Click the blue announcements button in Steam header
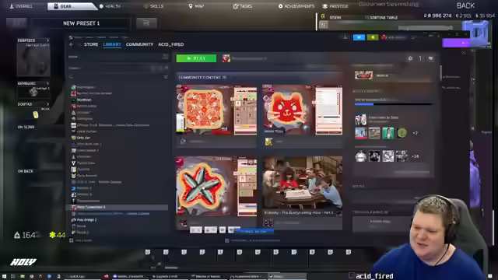Viewport: 498px width, 280px height. pyautogui.click(x=359, y=37)
